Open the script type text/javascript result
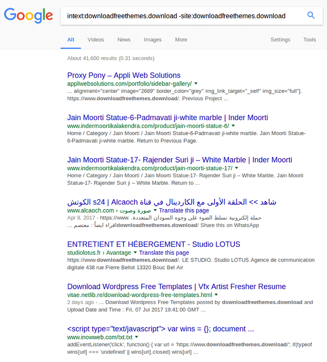 pos(161,329)
